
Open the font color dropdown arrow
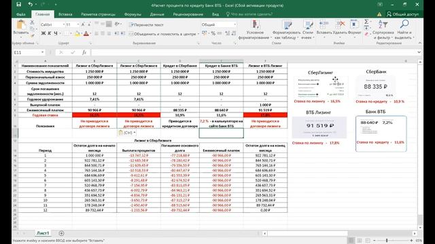click(x=90, y=34)
